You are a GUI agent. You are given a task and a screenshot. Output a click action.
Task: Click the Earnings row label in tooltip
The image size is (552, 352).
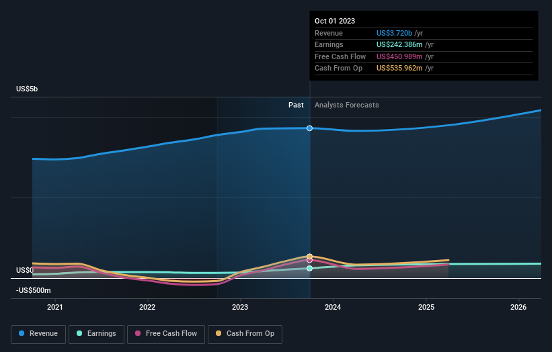329,44
